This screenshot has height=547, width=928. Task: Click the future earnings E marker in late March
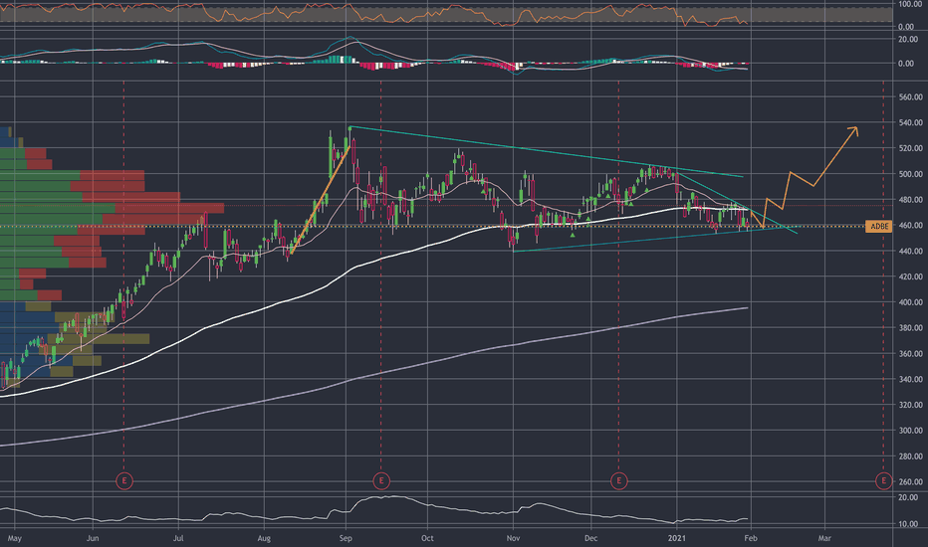point(883,480)
